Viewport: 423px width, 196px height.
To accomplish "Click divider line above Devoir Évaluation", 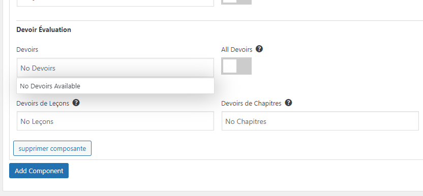I will coord(220,20).
